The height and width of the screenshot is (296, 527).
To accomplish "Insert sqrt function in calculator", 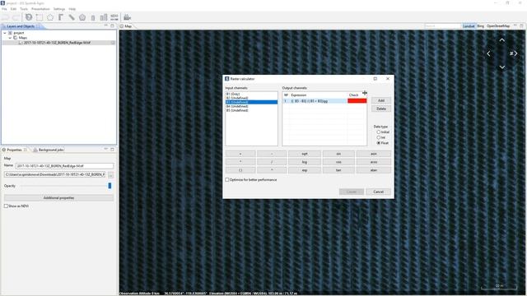I will point(304,154).
